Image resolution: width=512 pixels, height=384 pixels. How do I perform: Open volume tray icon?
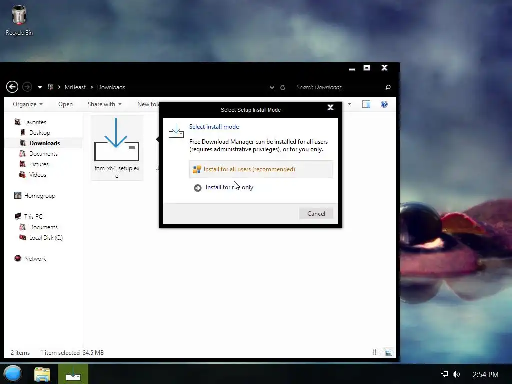click(x=456, y=374)
